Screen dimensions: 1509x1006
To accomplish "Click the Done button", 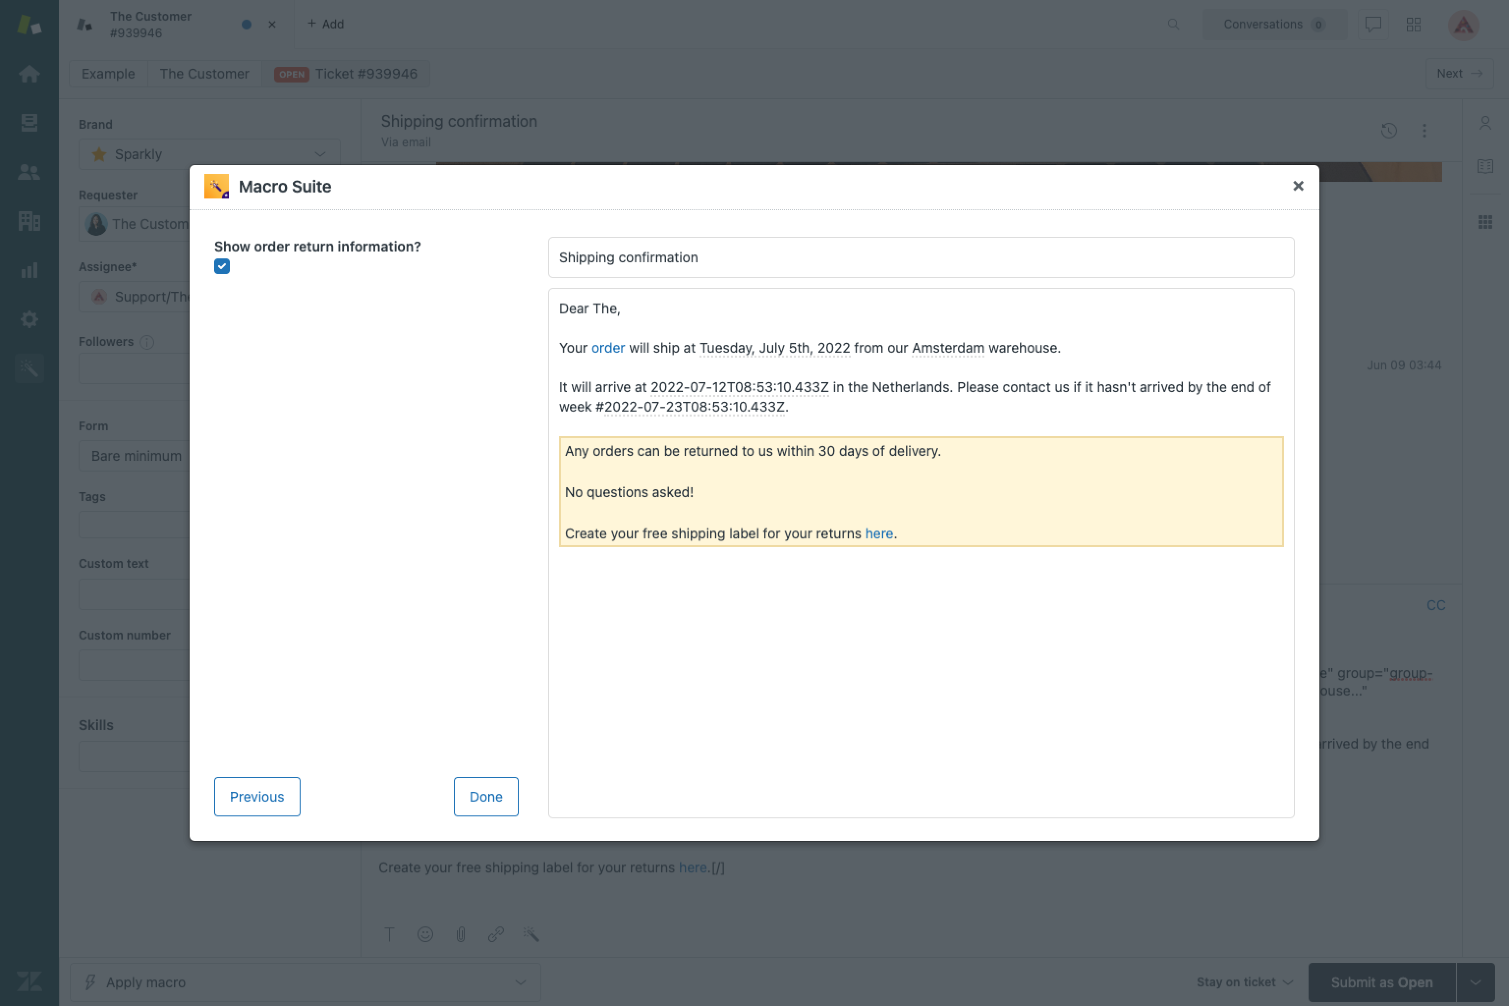I will pos(486,796).
